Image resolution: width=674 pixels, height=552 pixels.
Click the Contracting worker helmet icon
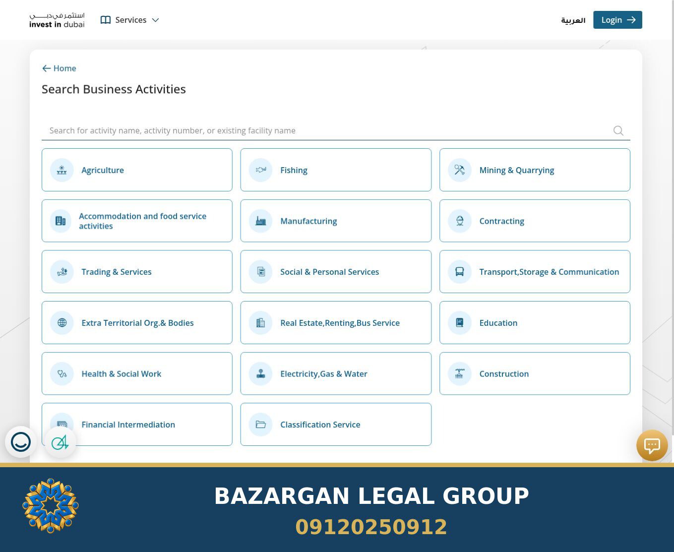click(460, 221)
